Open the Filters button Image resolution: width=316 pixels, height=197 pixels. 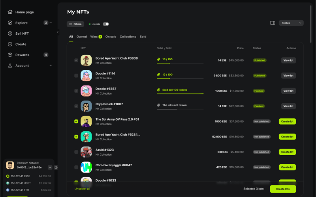(x=75, y=24)
